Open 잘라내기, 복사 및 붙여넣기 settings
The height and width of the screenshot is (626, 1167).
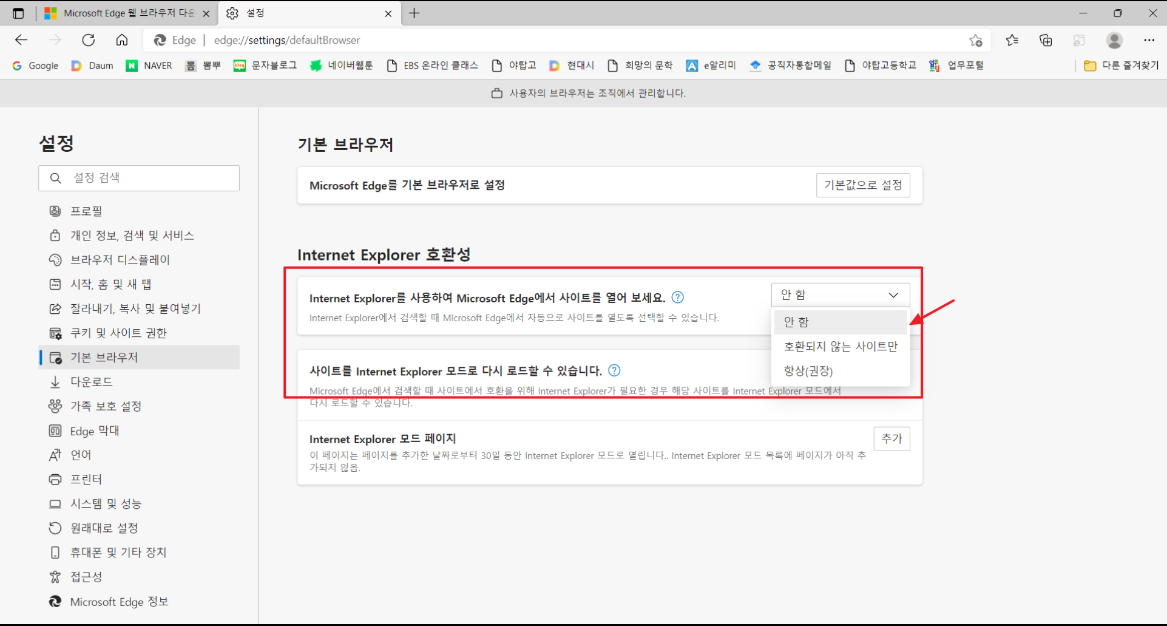[x=139, y=308]
